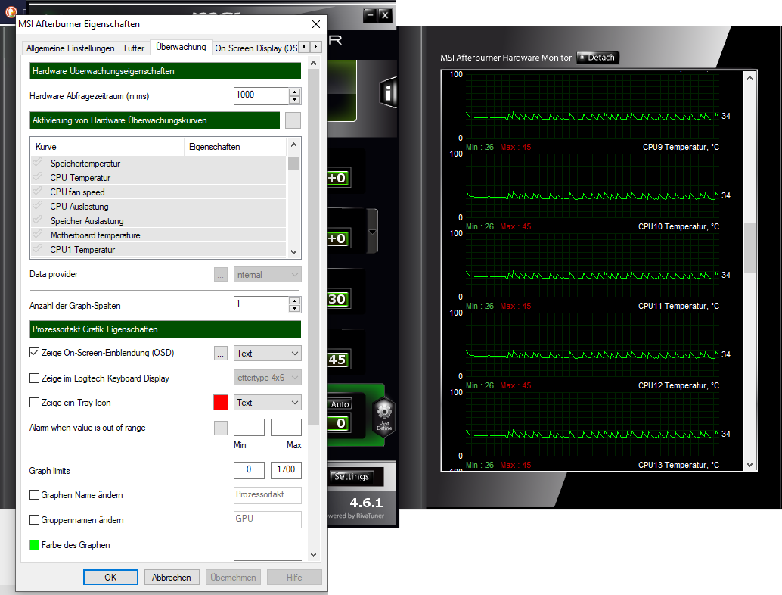
Task: Click the Graph limits minimum field
Action: tap(249, 469)
